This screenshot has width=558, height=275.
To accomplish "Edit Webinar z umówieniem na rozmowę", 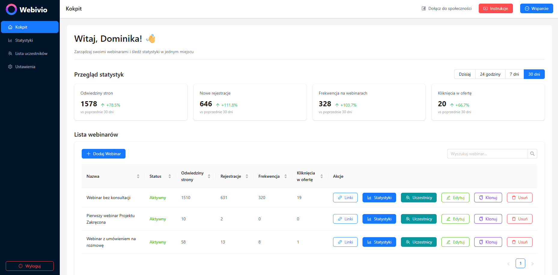I will [x=455, y=242].
